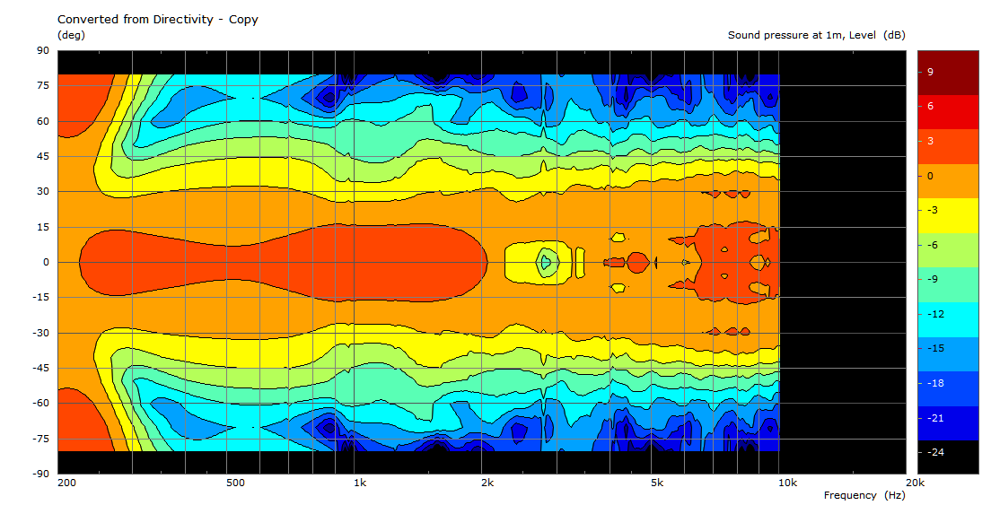Select the orange-red 3 dB legend swatch
The image size is (991, 505).
click(x=948, y=146)
